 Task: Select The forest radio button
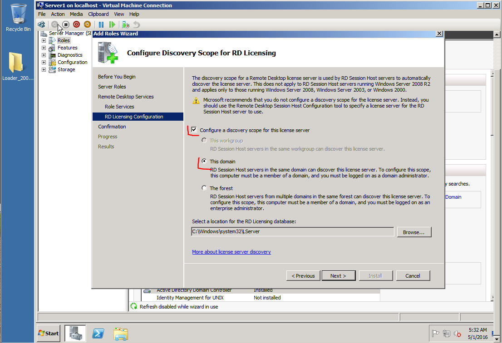pos(204,188)
